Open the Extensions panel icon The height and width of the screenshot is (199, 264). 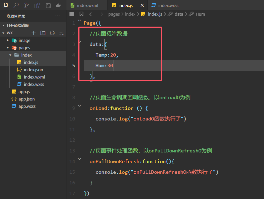(37, 5)
